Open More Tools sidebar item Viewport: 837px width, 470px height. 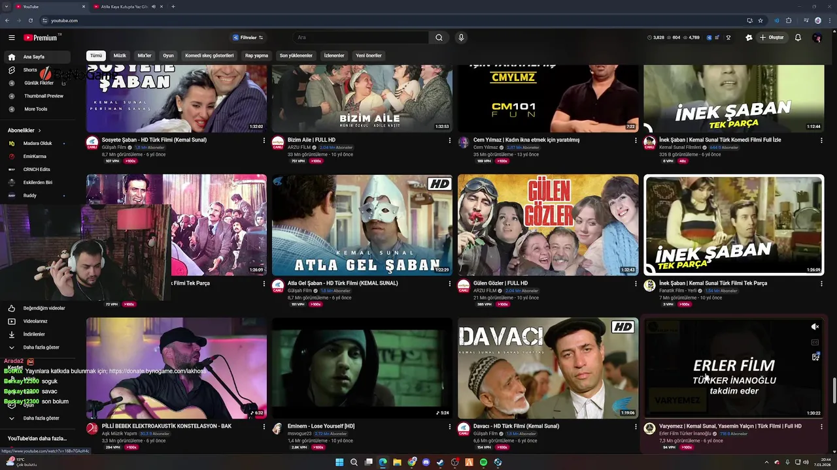[x=36, y=109]
